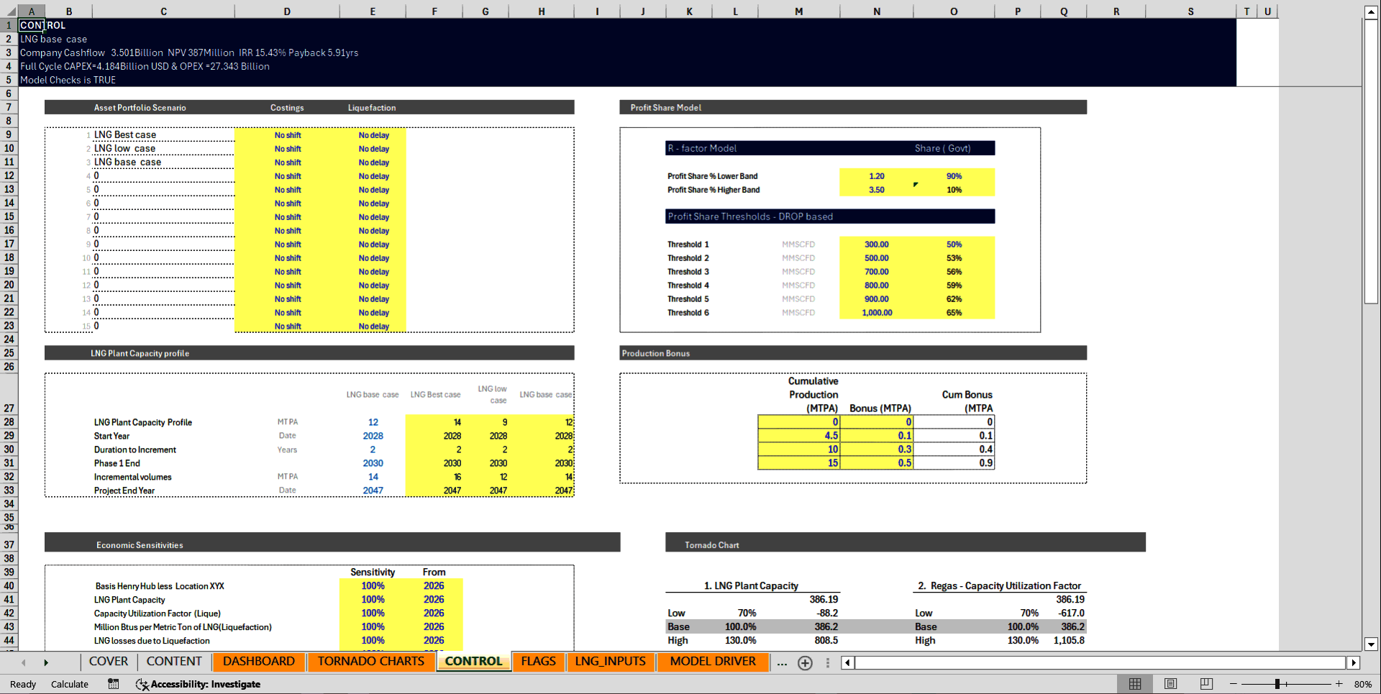The image size is (1381, 694).
Task: Switch to the DASHBOARD sheet tab
Action: click(x=258, y=661)
